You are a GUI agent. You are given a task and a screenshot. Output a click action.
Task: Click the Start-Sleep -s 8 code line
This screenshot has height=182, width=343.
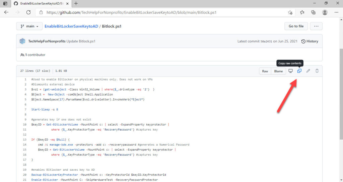tap(45, 110)
